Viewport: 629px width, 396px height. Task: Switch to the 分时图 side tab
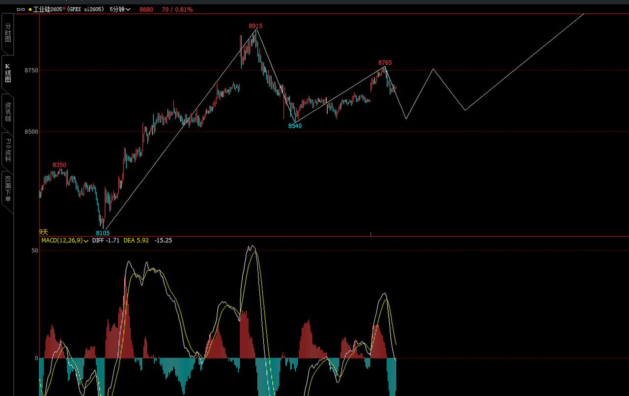(x=8, y=32)
